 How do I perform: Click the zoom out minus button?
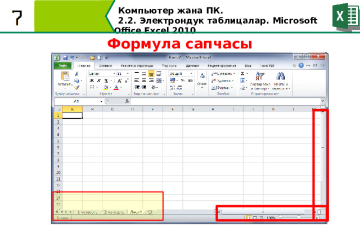(280, 218)
